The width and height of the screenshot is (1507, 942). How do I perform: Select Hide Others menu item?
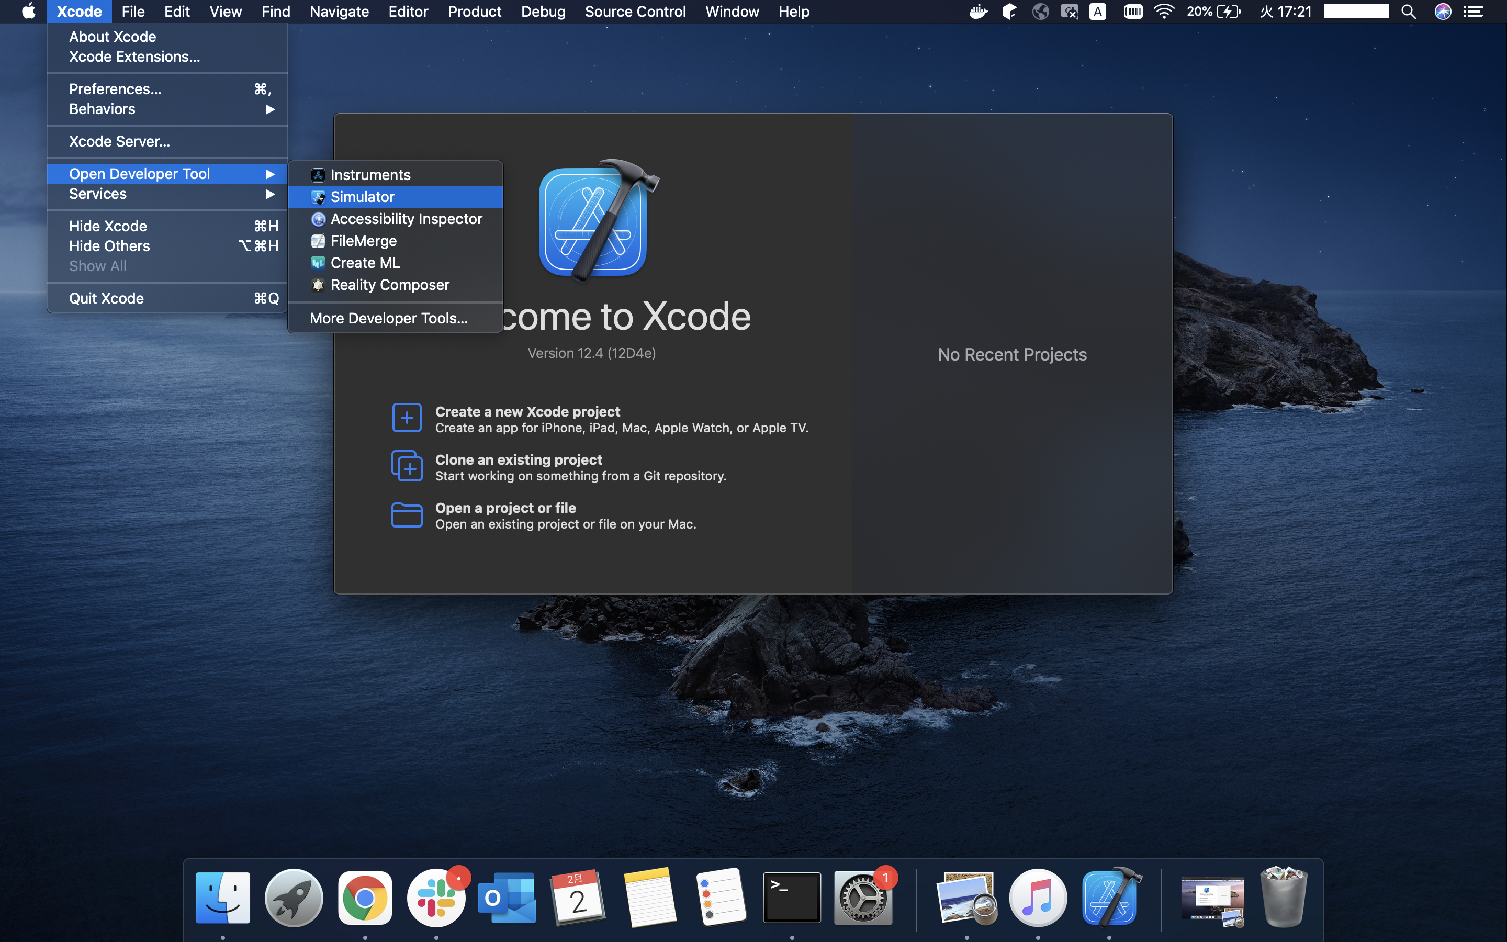tap(167, 246)
